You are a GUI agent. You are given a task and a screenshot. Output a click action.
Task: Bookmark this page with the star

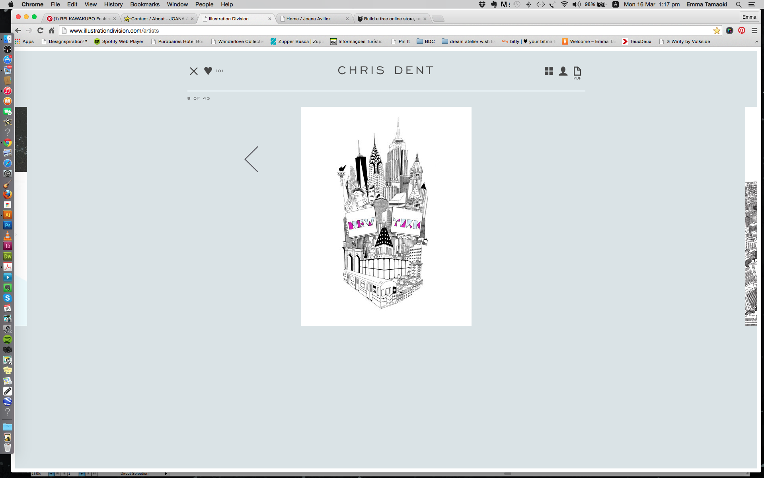(717, 31)
